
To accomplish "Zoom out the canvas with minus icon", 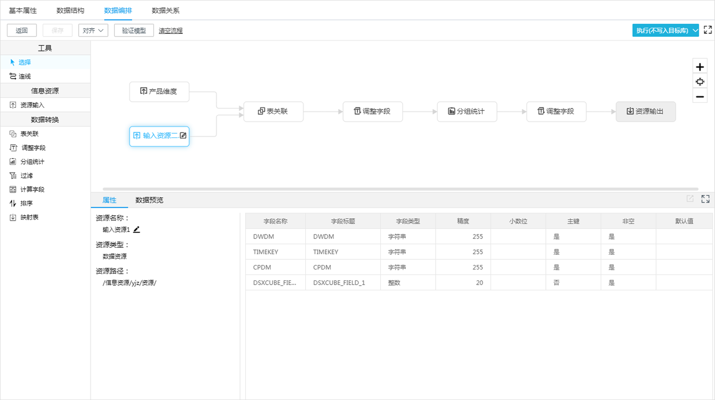I will point(700,97).
